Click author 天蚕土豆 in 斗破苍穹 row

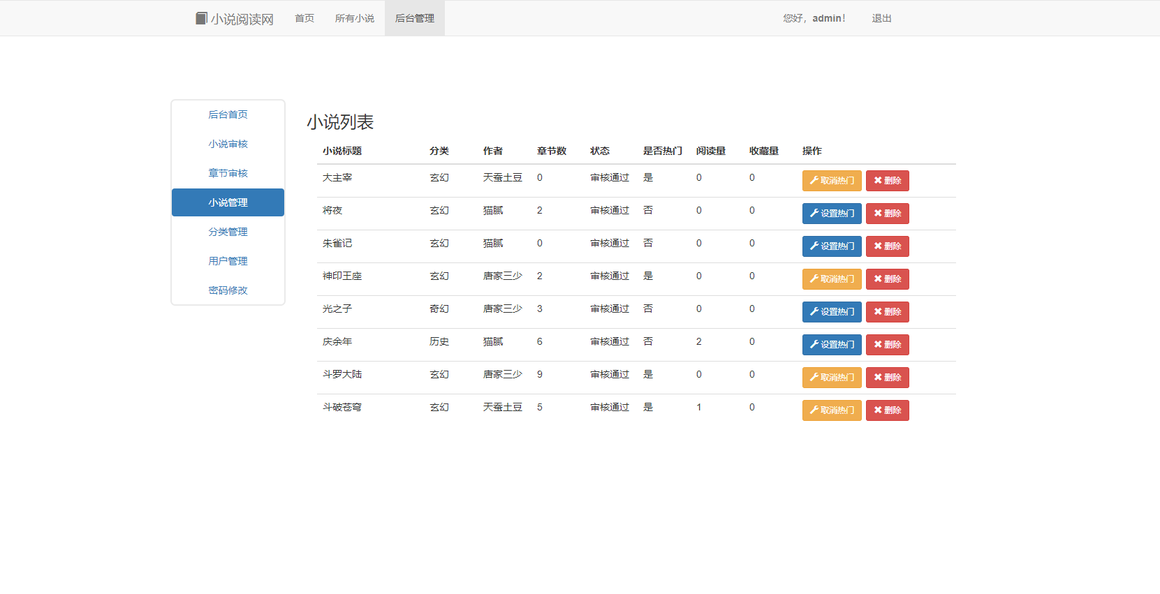click(503, 408)
